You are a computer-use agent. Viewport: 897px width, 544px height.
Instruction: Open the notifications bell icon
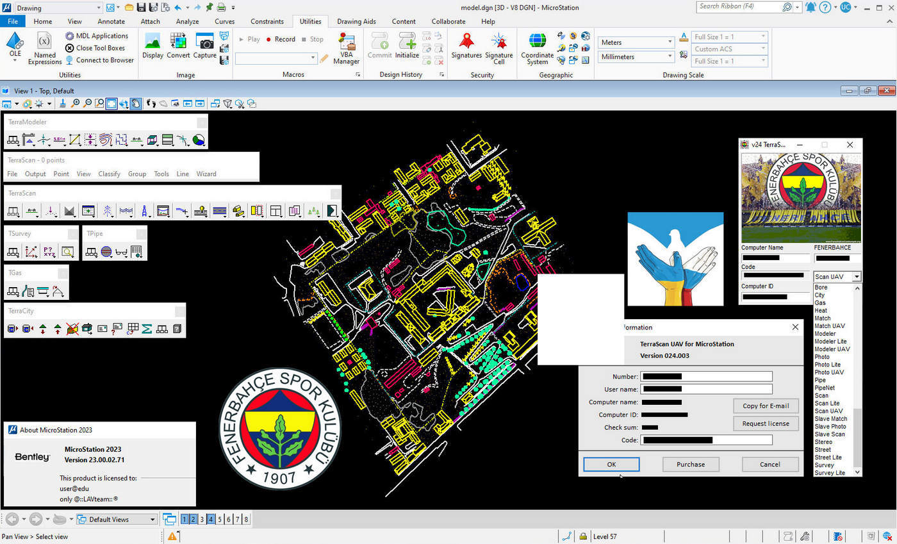811,7
